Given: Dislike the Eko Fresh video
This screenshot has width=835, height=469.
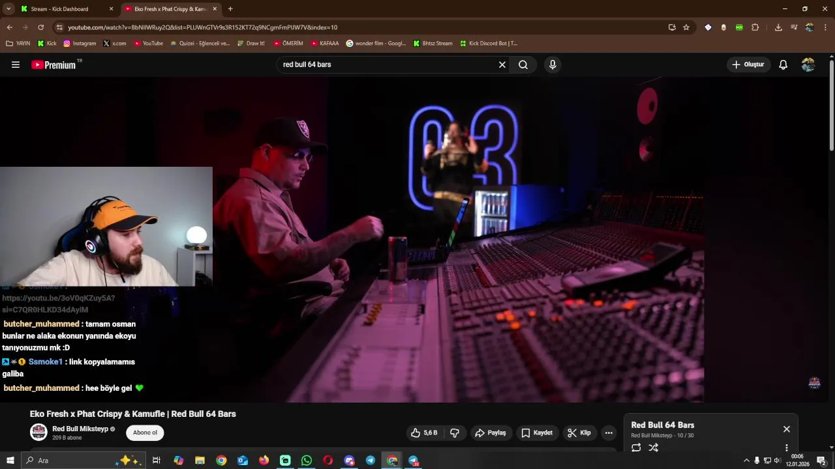Looking at the screenshot, I should [x=455, y=433].
